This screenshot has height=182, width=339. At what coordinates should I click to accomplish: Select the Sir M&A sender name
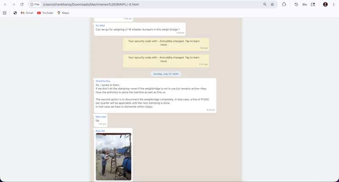[x=100, y=25]
